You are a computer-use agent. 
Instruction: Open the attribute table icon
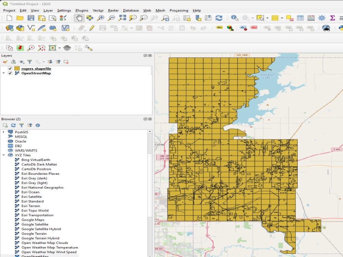tap(300, 18)
